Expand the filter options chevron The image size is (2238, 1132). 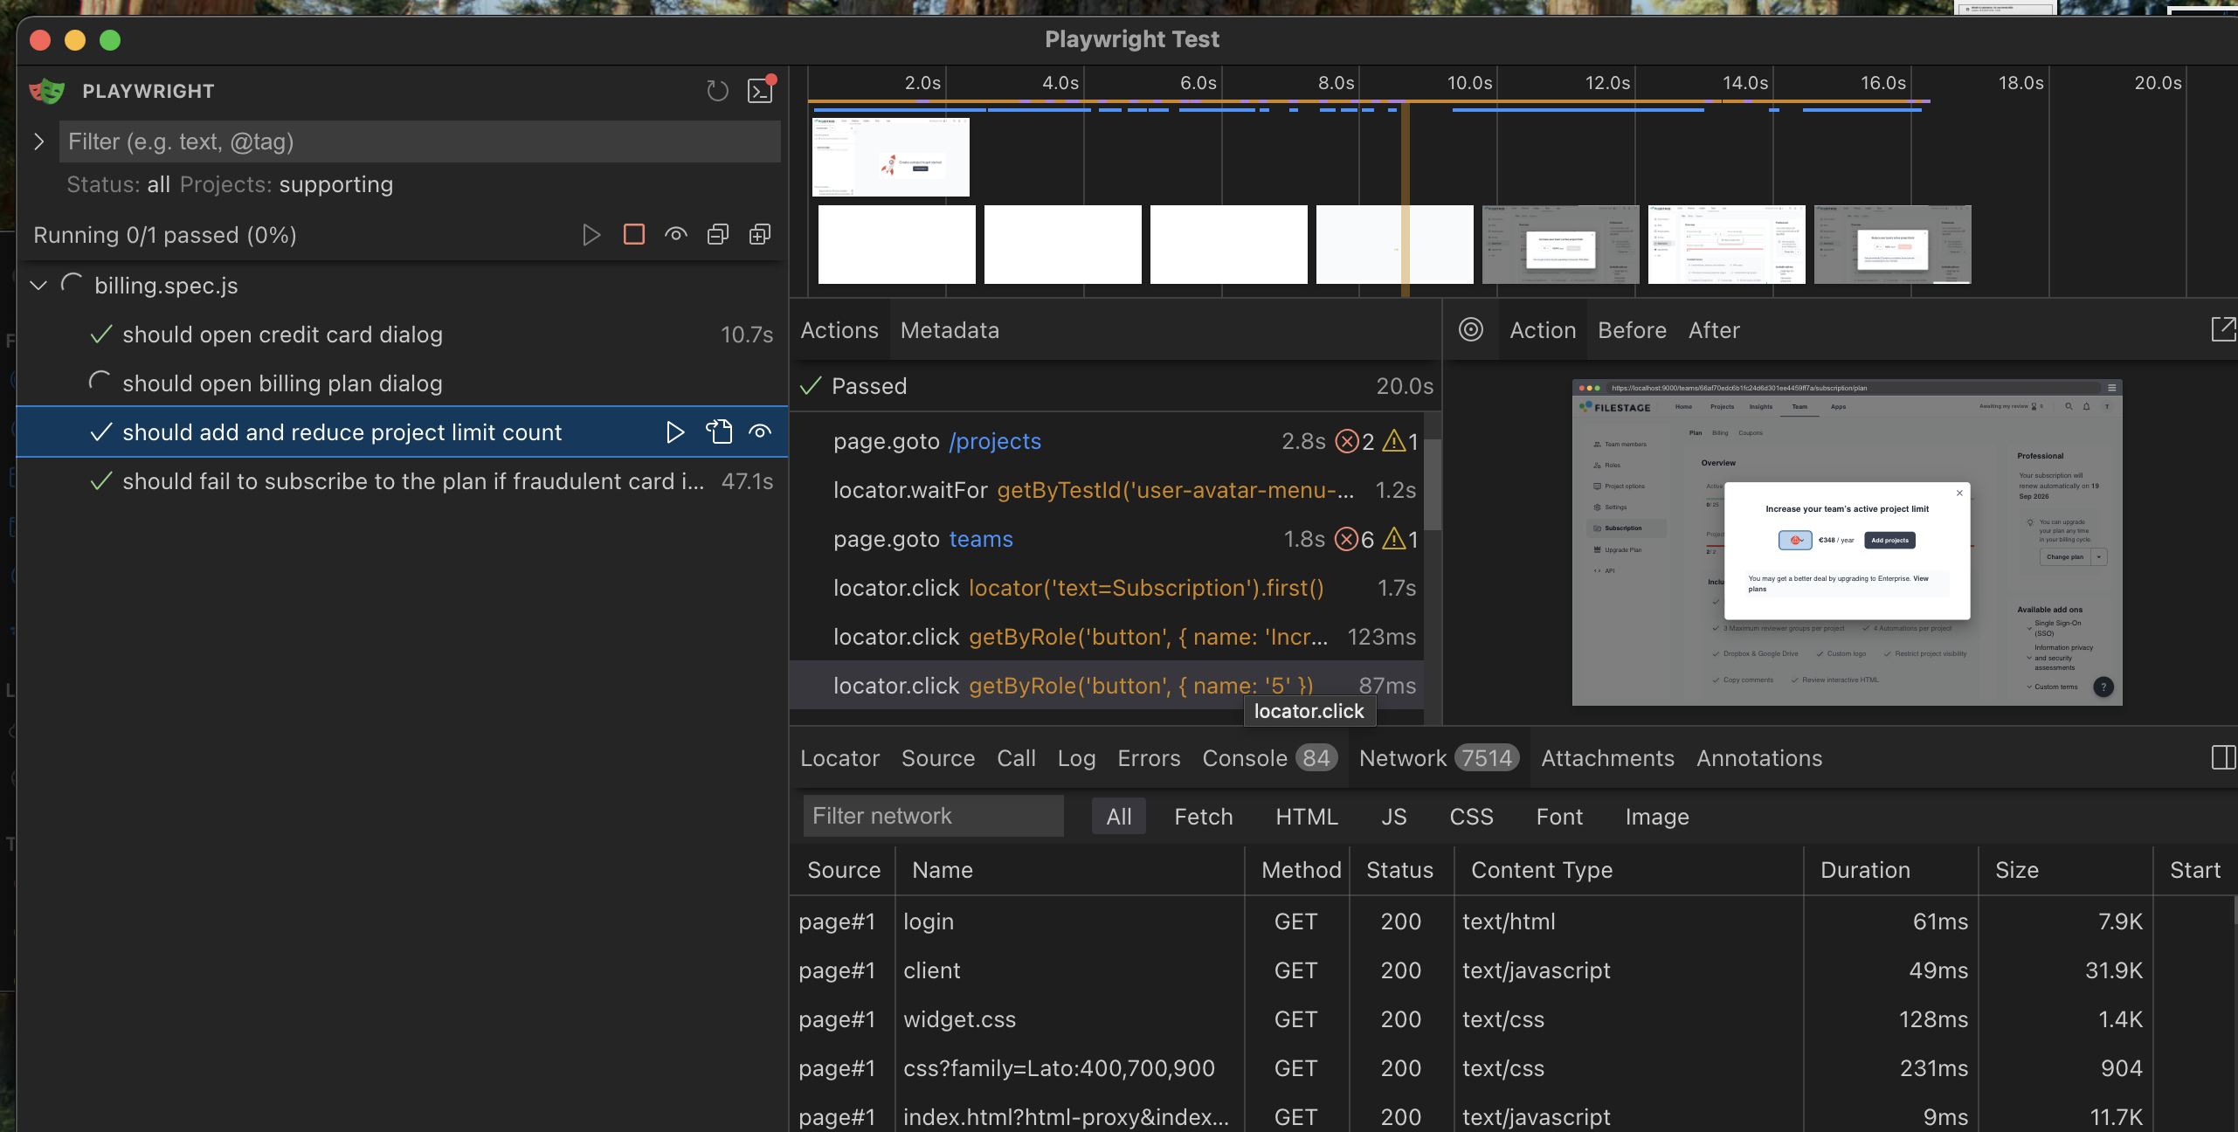(38, 141)
